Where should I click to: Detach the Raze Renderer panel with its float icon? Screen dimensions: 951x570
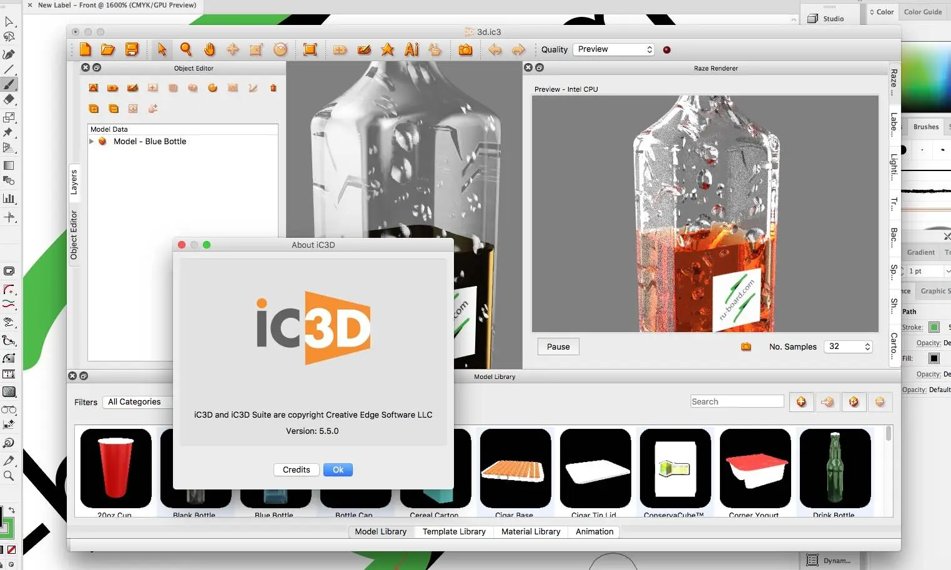coord(540,67)
